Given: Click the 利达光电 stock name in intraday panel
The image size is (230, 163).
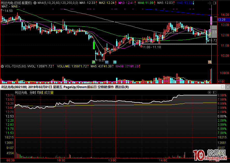Looking at the screenshot, I should [21, 93].
